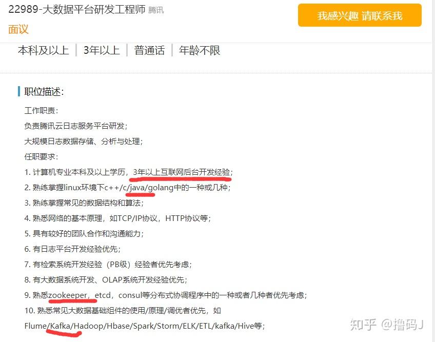This screenshot has width=435, height=342.
Task: Click the 面议 salary label
Action: (18, 29)
